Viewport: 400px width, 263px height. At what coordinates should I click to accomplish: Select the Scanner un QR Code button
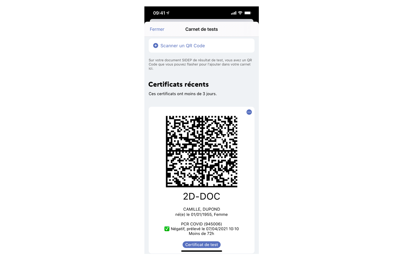[x=202, y=46]
